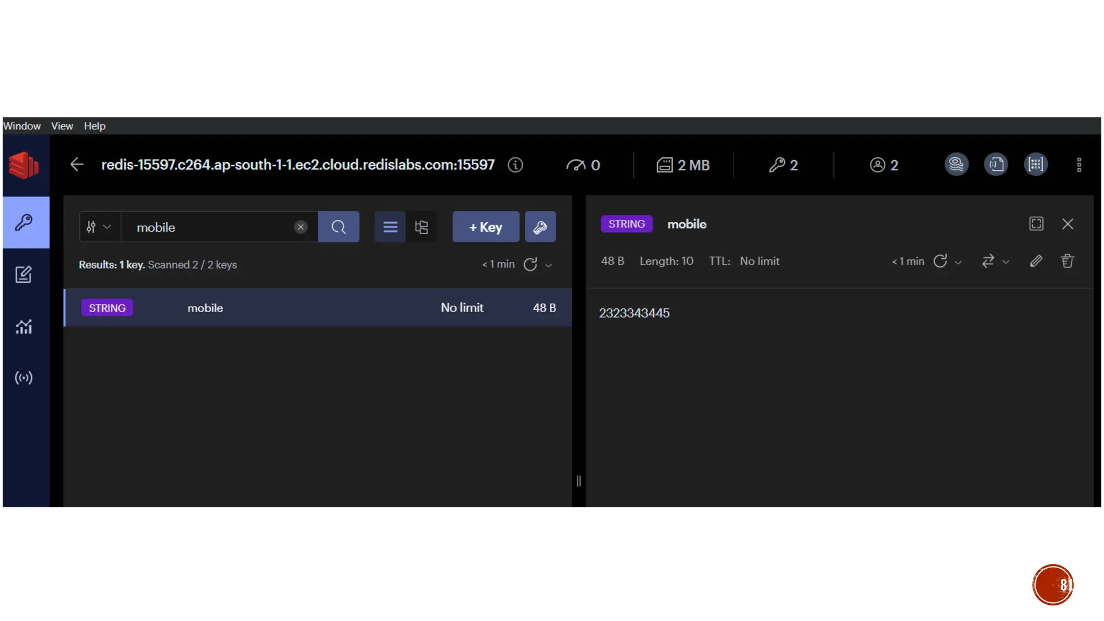Delete the mobile key with trash icon
The image size is (1104, 621).
coord(1067,261)
